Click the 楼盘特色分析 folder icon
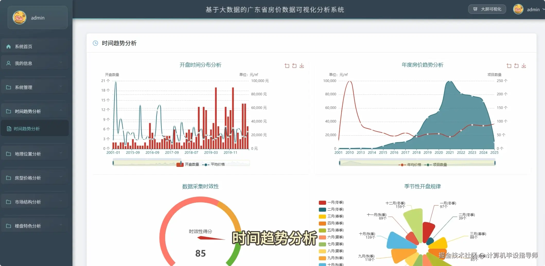The width and height of the screenshot is (545, 266). click(8, 226)
